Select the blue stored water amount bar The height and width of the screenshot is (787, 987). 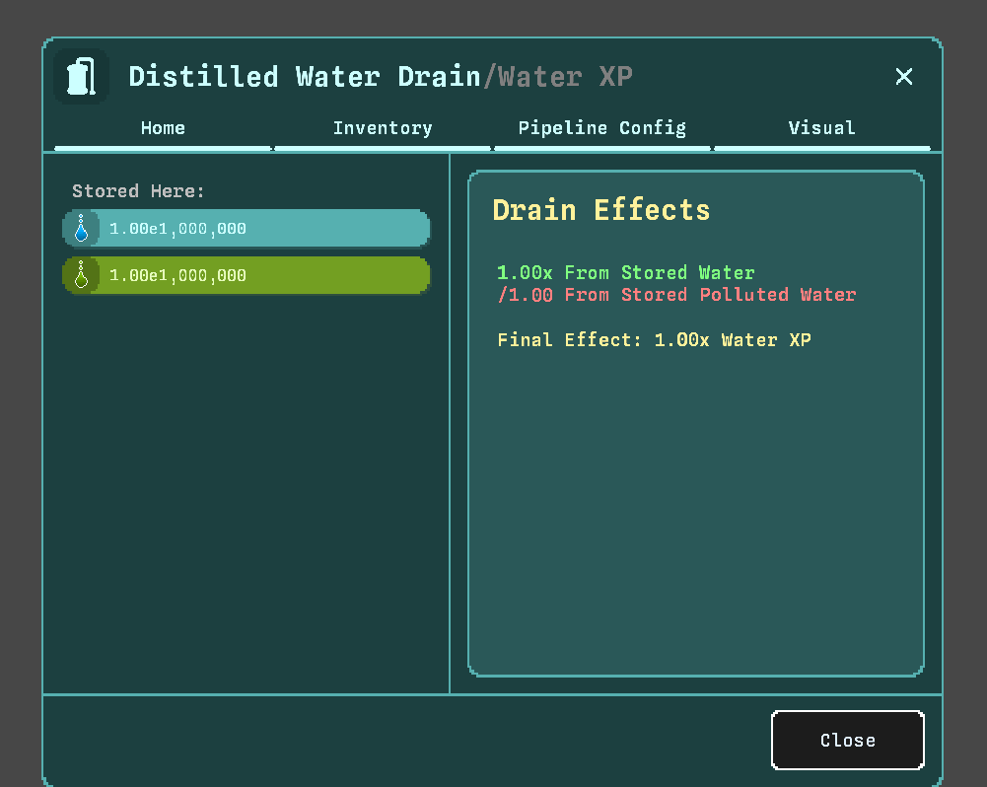[x=266, y=229]
